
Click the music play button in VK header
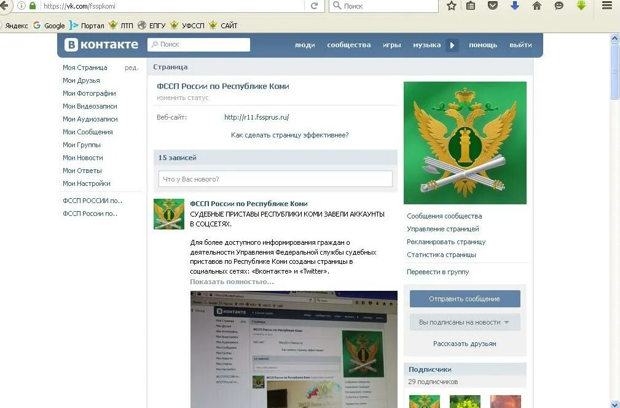coord(452,45)
